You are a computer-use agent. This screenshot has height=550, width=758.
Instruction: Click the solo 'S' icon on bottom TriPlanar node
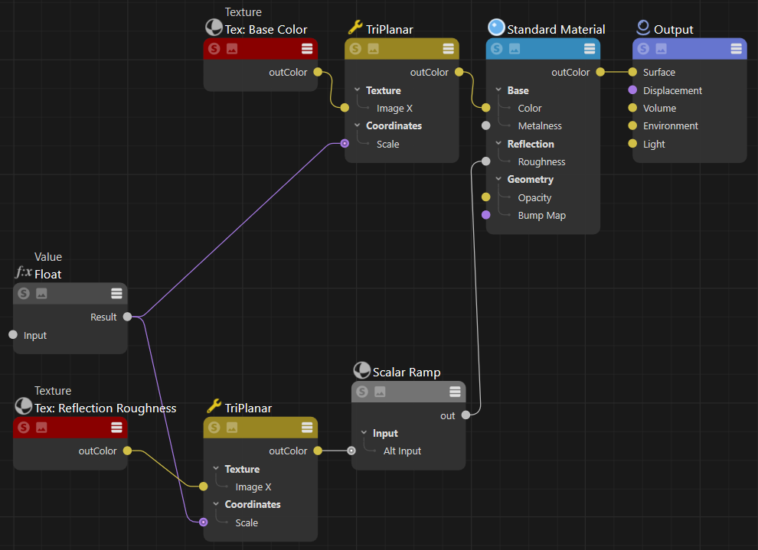pos(214,428)
